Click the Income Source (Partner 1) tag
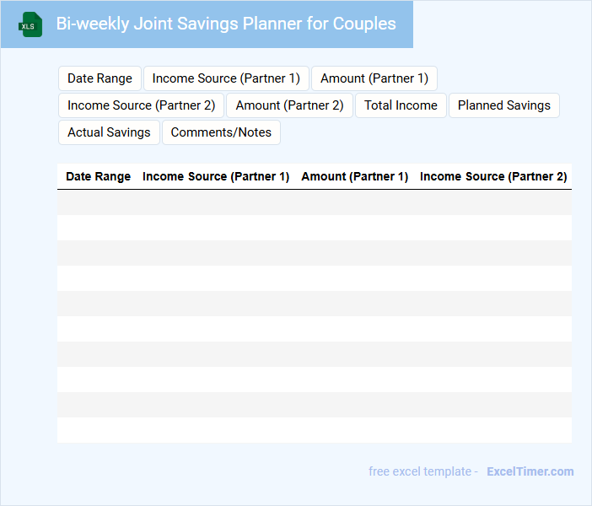 pos(226,78)
